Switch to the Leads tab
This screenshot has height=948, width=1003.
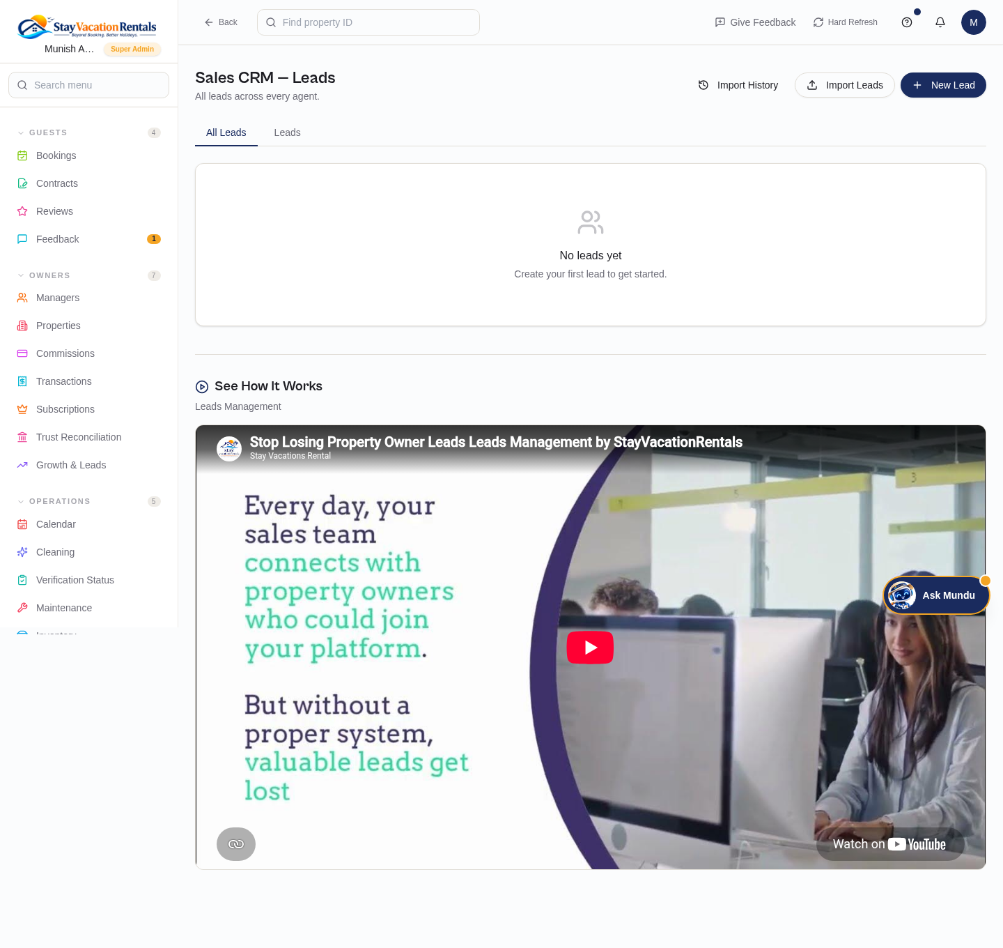pos(287,132)
